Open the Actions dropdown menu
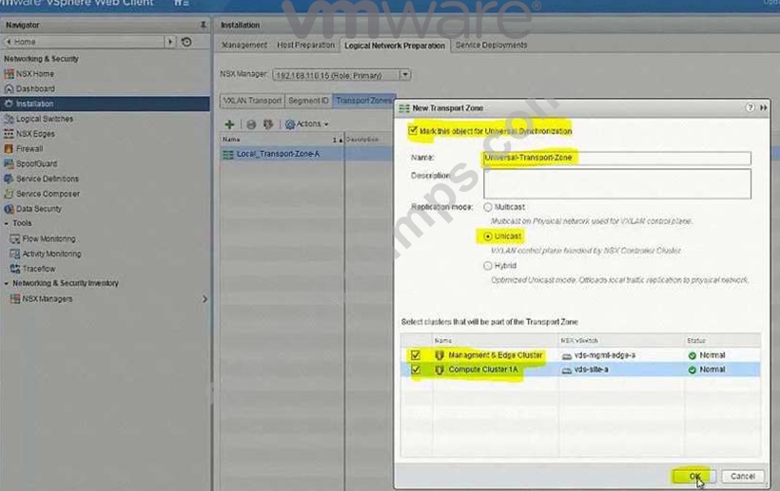The width and height of the screenshot is (780, 491). click(x=307, y=124)
